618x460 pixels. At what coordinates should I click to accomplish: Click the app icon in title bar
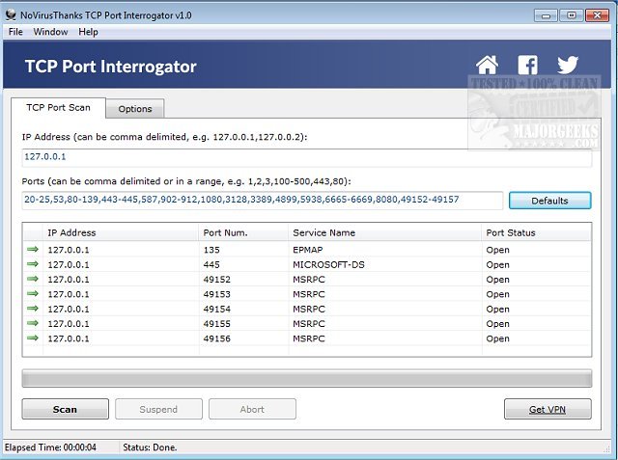pos(12,14)
